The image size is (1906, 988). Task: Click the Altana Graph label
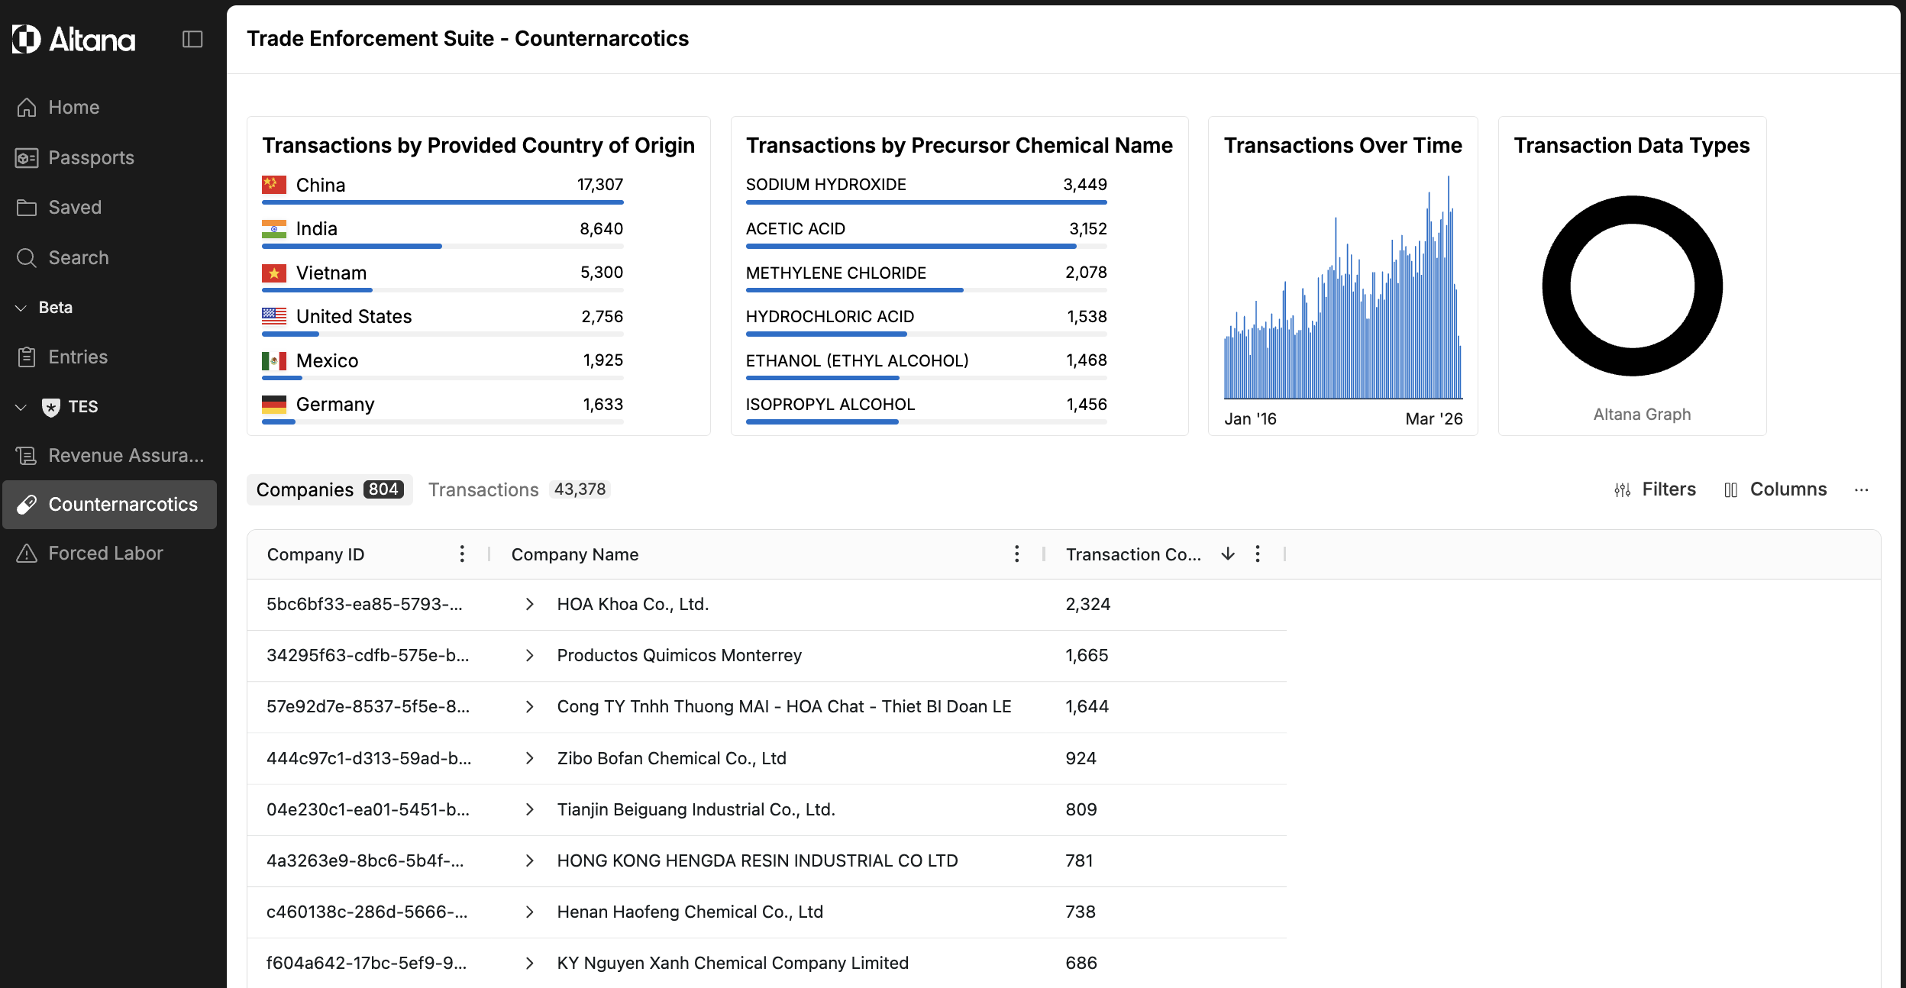pos(1642,415)
